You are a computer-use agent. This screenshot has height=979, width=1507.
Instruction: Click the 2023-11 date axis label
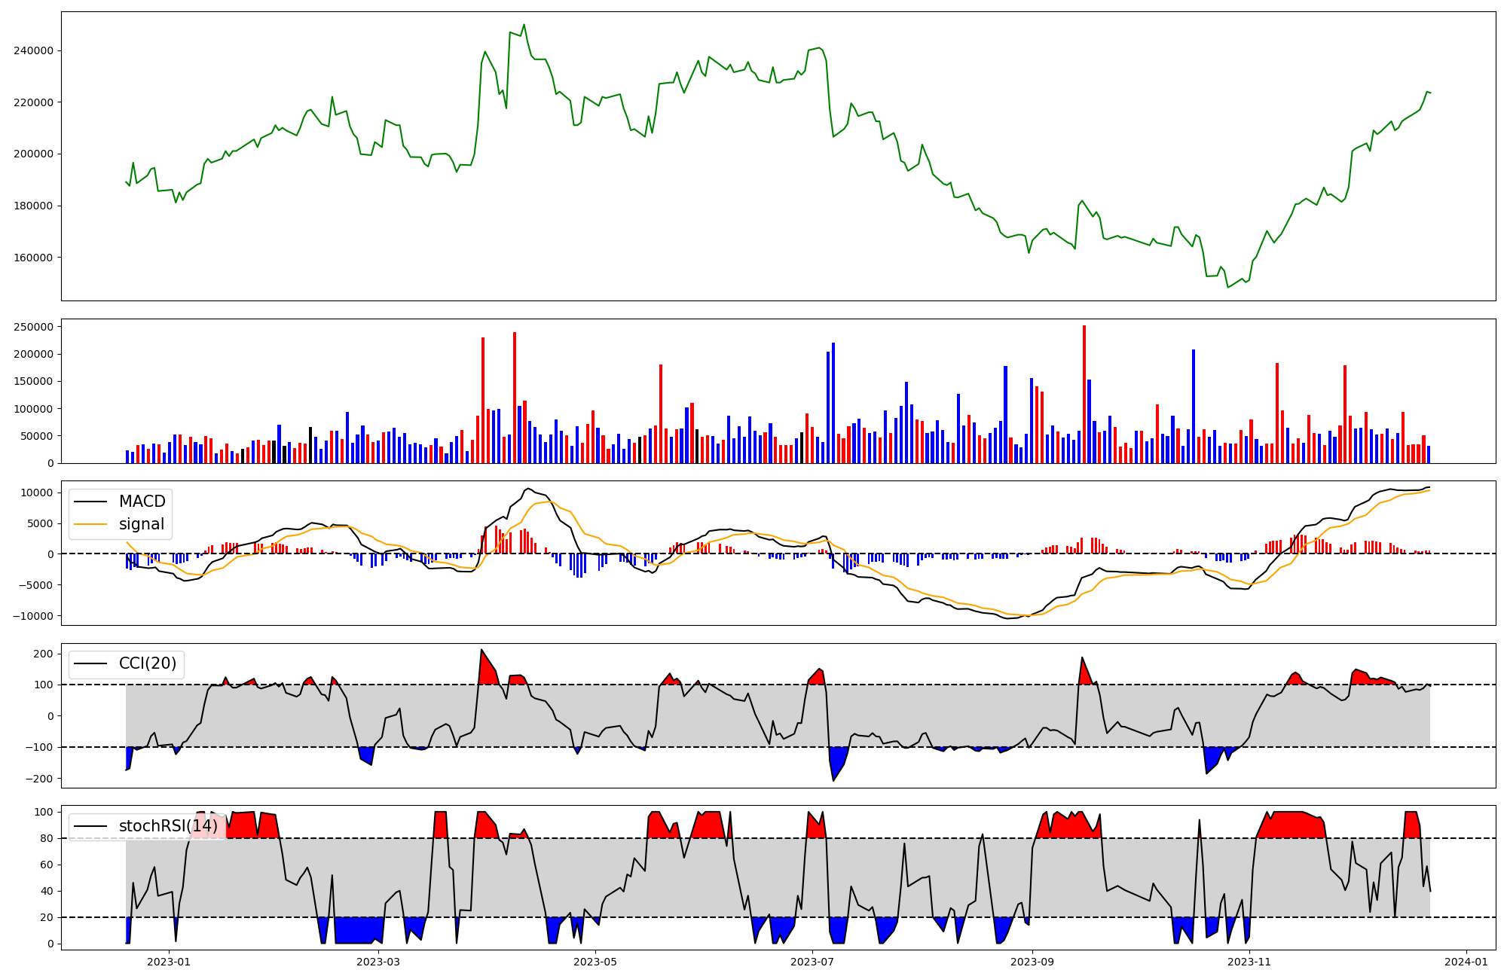pos(1249,962)
